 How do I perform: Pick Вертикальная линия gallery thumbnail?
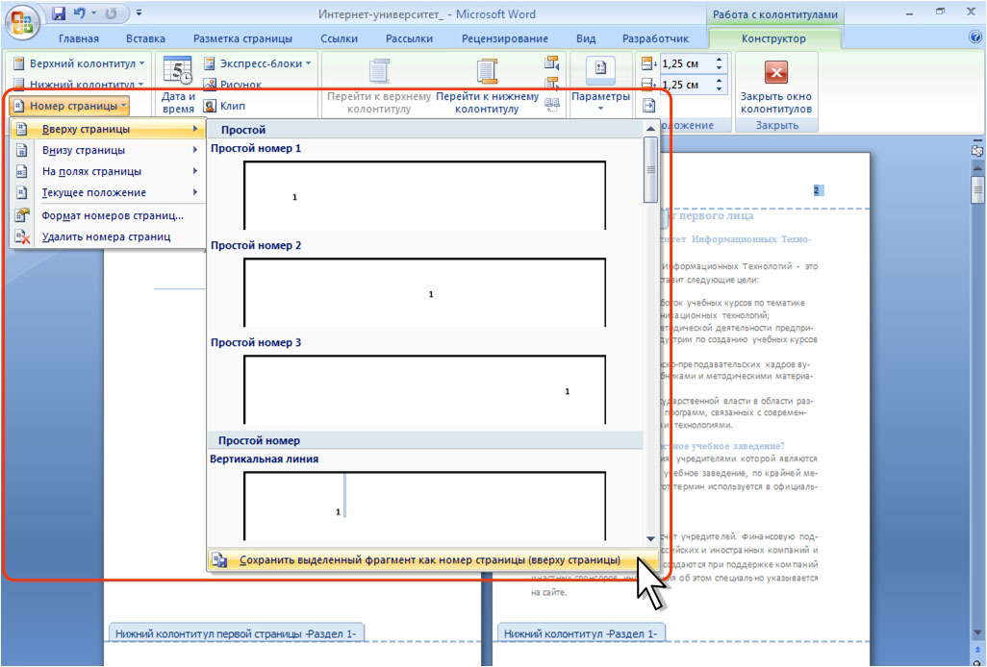pyautogui.click(x=425, y=506)
